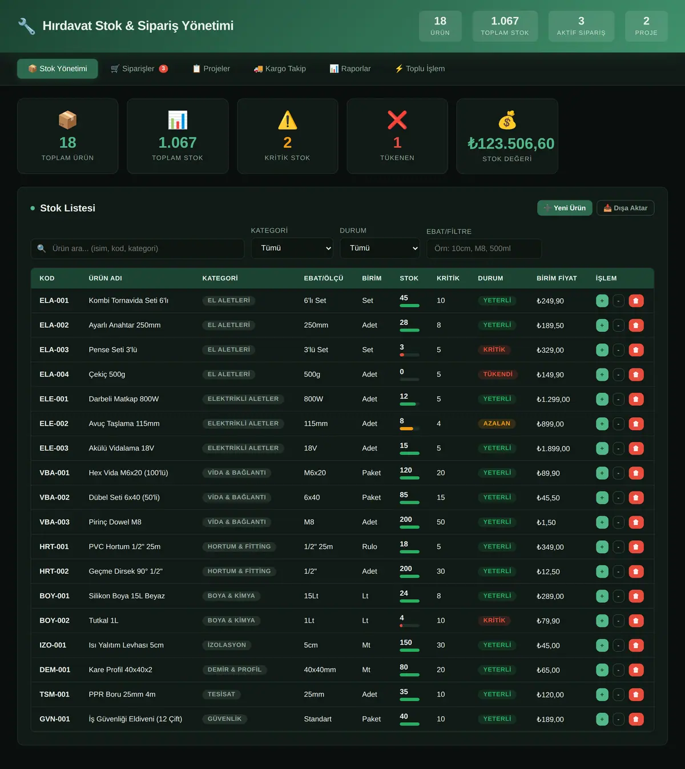Click the minus icon for ELA-002
This screenshot has height=769, width=685.
[618, 325]
